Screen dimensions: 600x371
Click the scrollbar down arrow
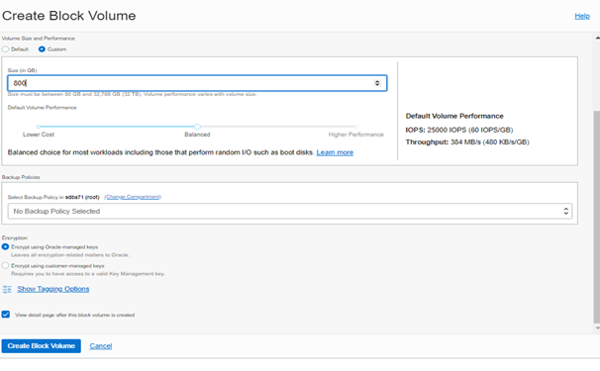(x=597, y=328)
